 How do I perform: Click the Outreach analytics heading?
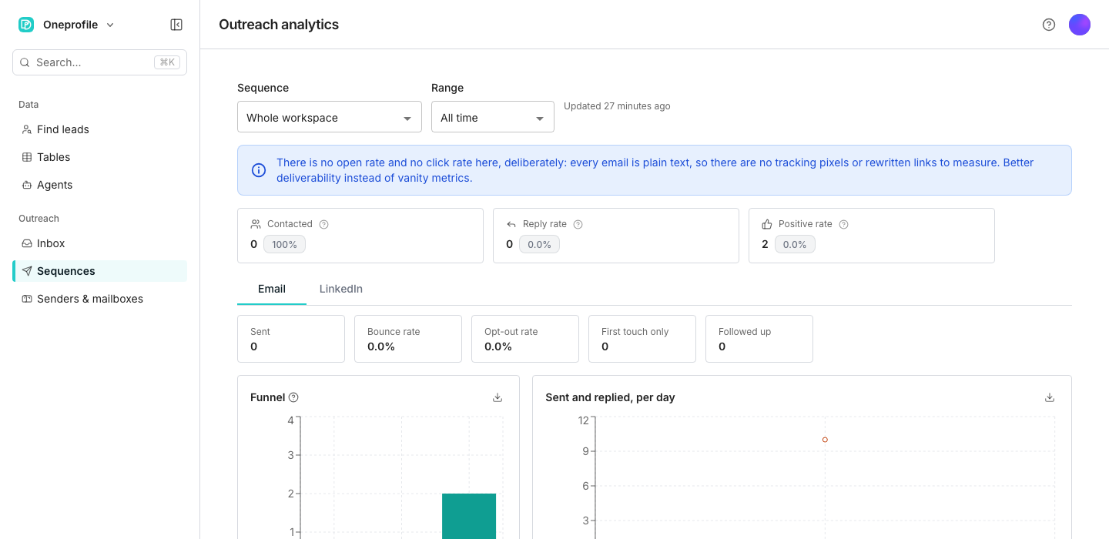click(x=279, y=25)
